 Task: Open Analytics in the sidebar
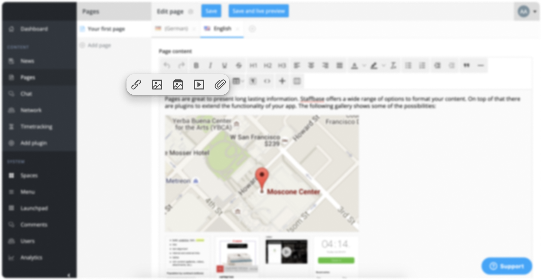(x=39, y=257)
